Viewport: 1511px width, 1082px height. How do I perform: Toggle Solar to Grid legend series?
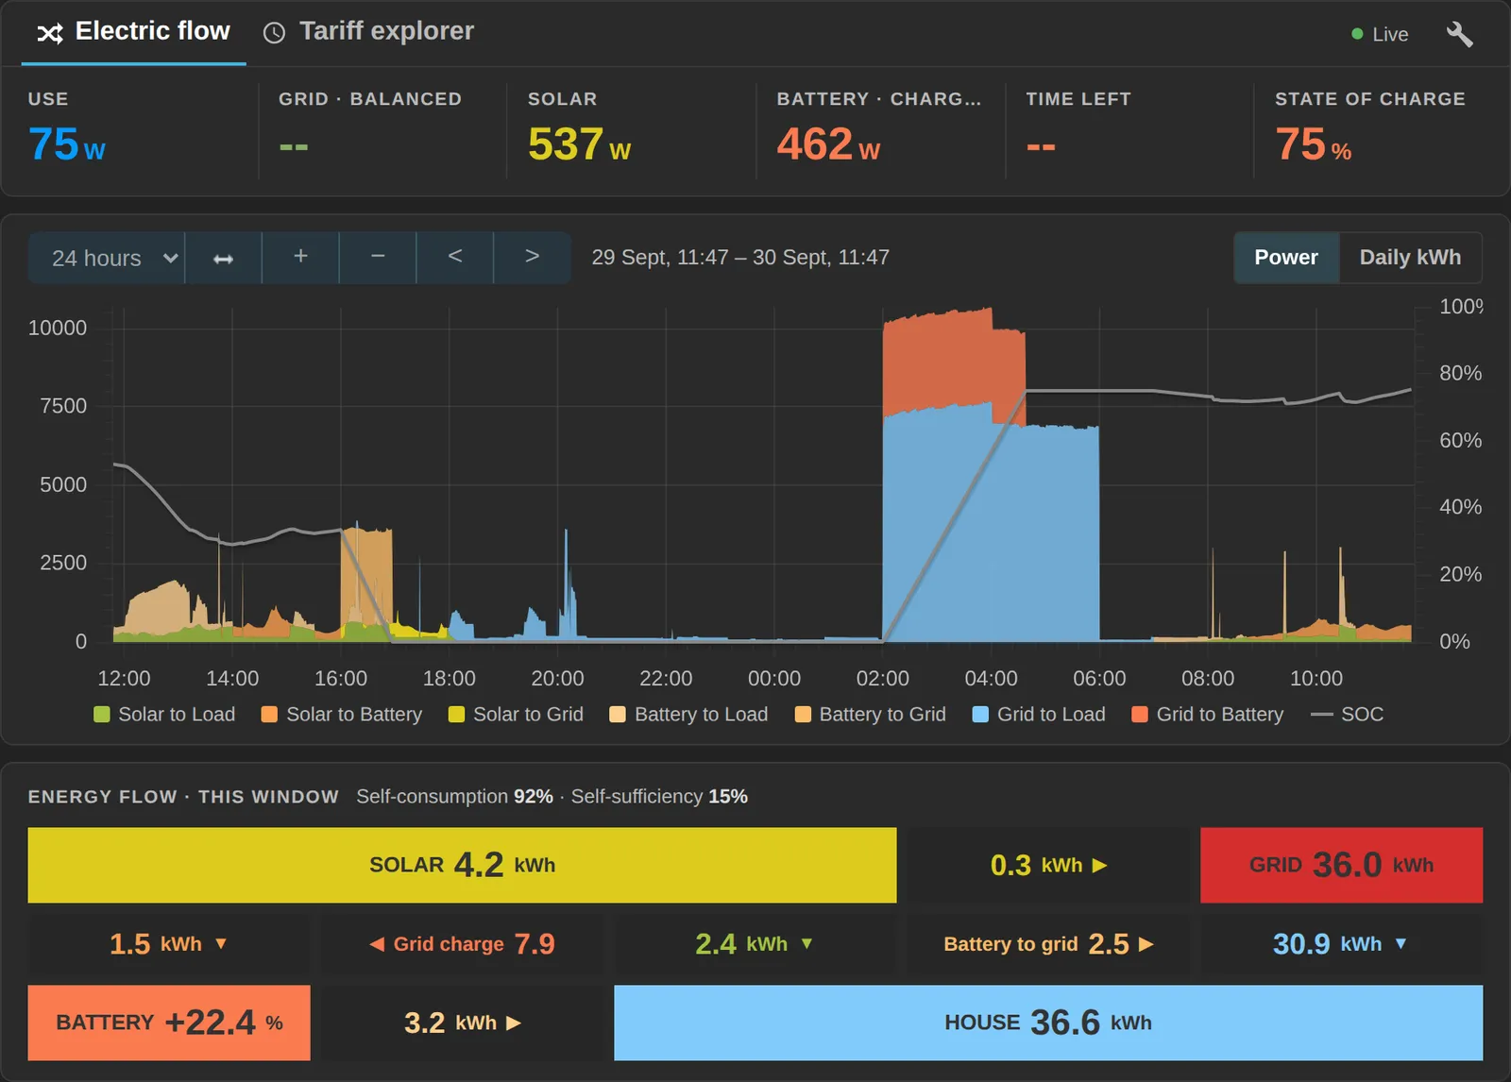click(x=516, y=715)
